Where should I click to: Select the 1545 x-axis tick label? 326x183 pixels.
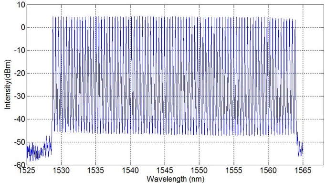(x=165, y=171)
